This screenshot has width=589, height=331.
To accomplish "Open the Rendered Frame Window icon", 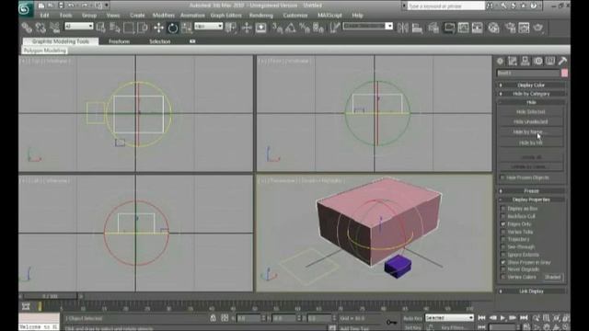I will pyautogui.click(x=524, y=28).
